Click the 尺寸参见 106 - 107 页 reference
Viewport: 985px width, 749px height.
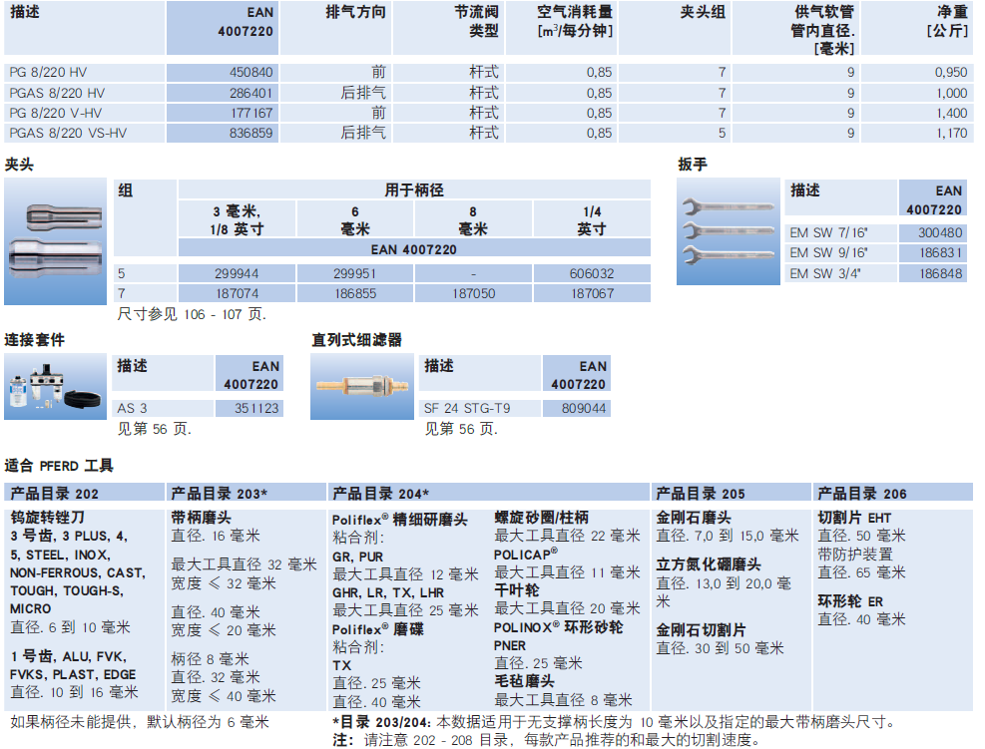click(x=192, y=313)
